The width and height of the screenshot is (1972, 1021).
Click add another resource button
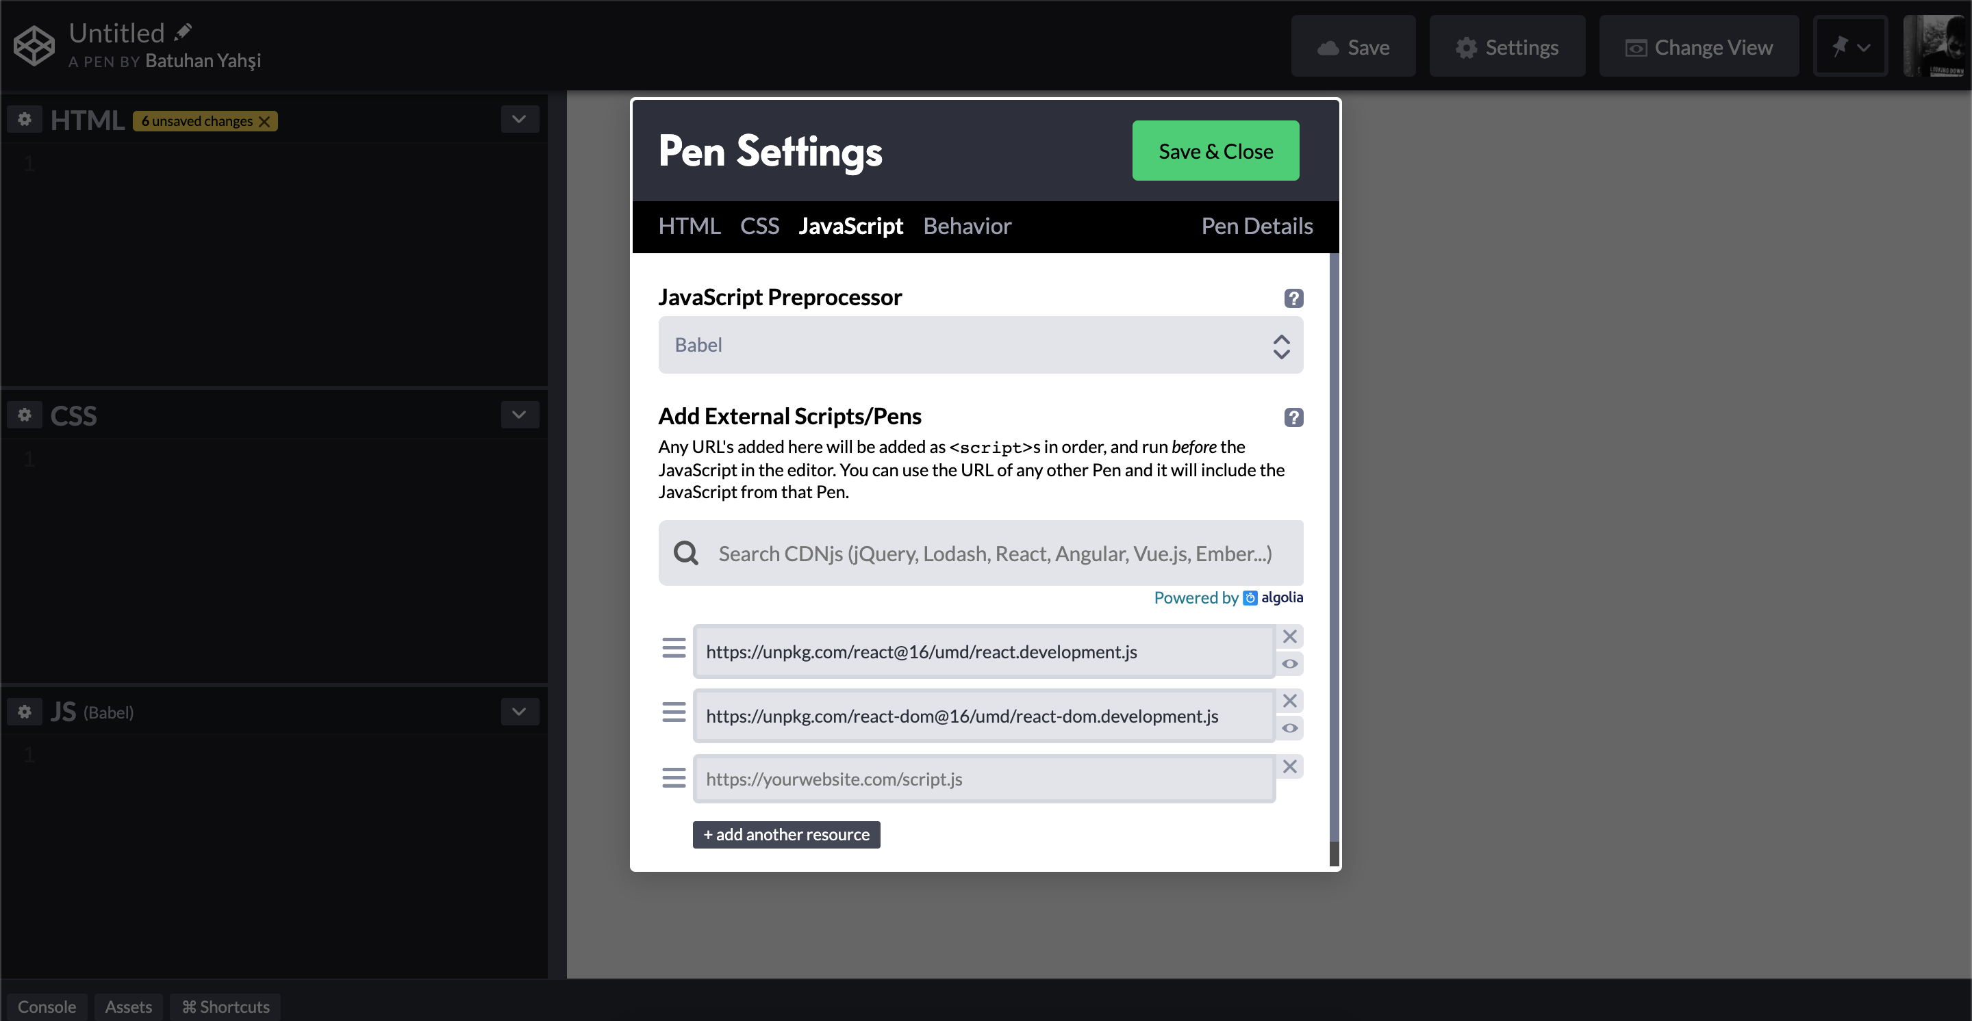pyautogui.click(x=786, y=834)
